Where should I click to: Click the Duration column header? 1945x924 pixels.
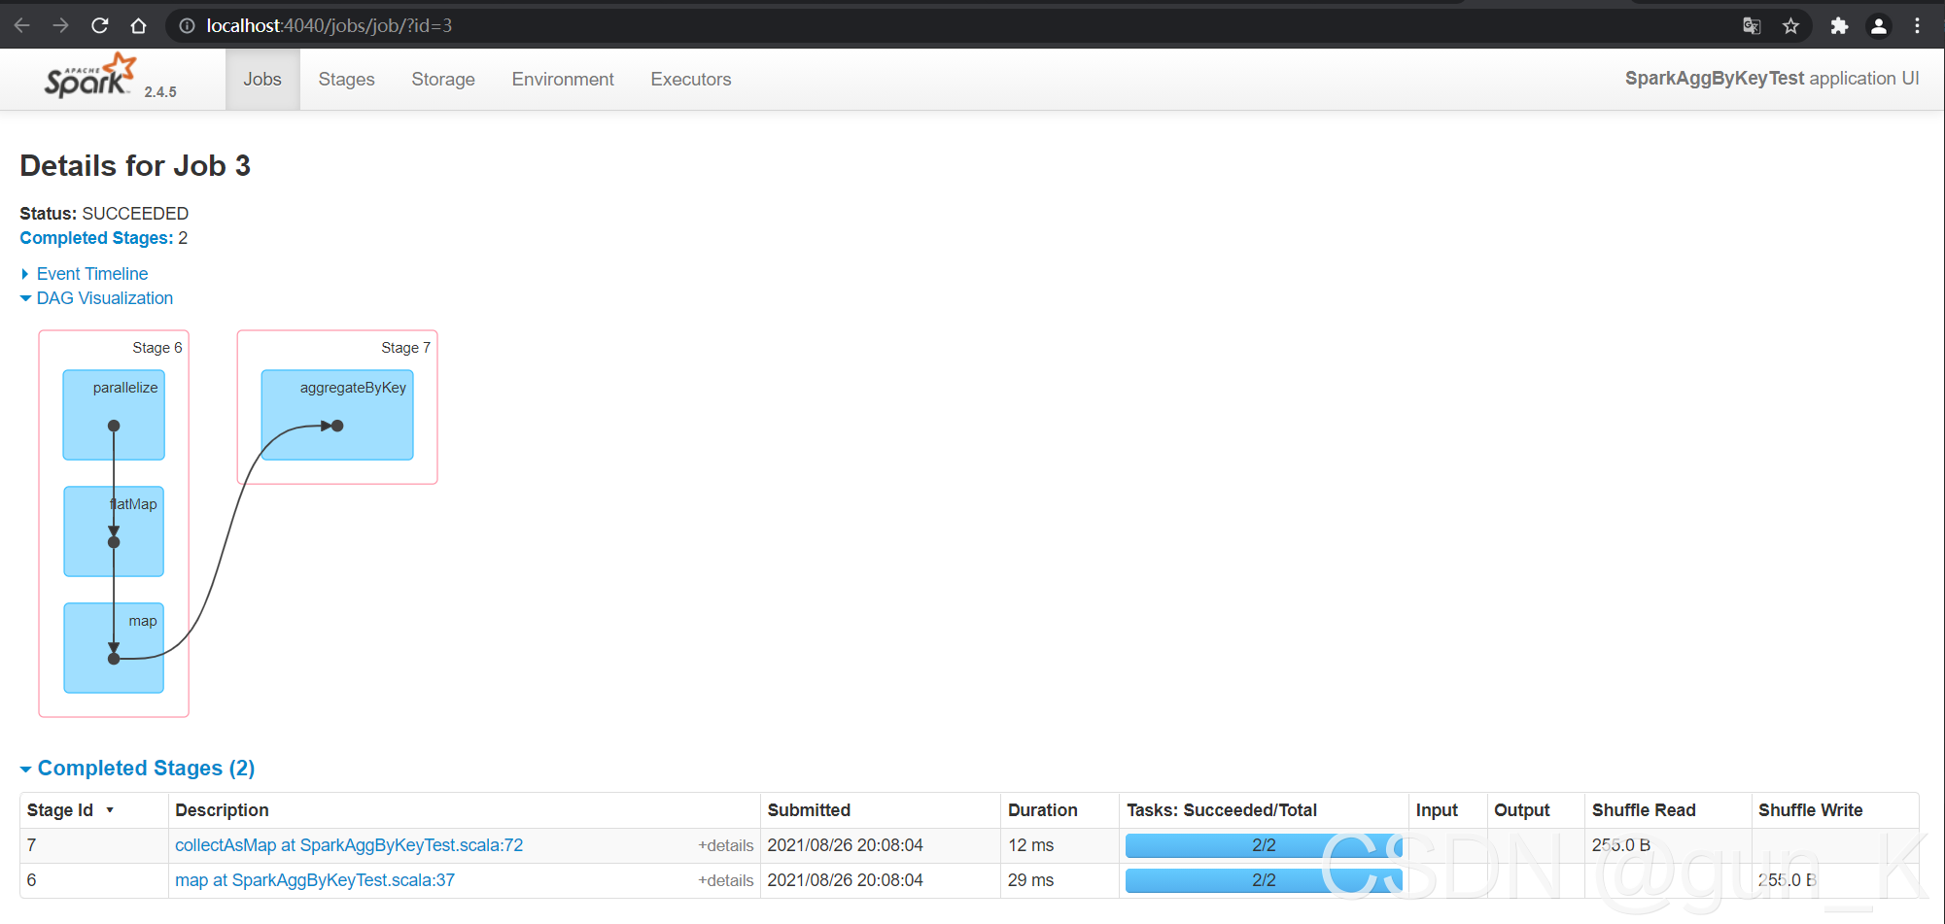click(1059, 810)
